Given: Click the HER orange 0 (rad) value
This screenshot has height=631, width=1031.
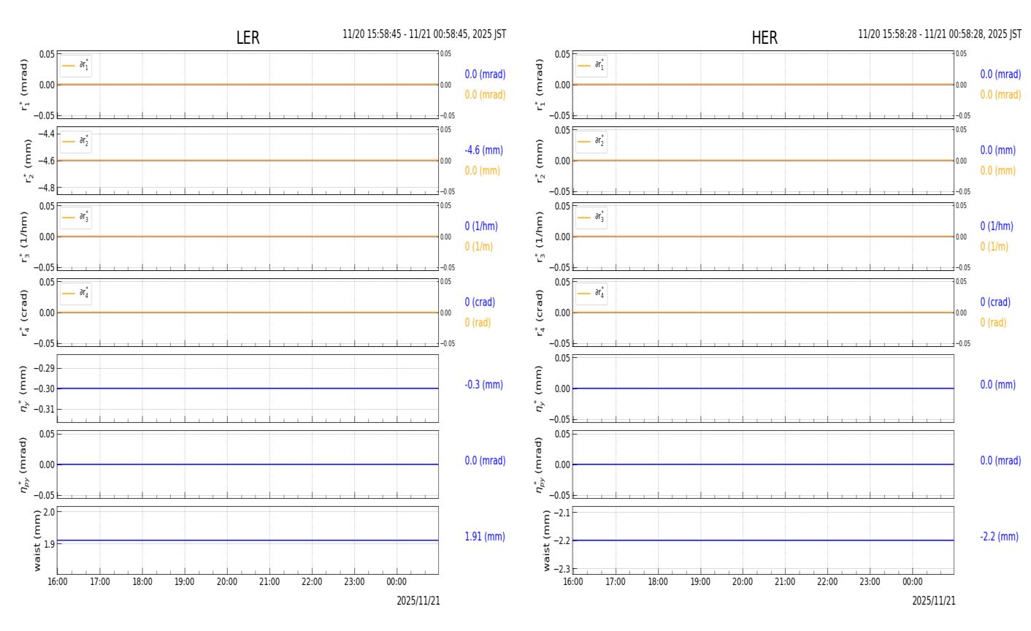Looking at the screenshot, I should click(993, 323).
